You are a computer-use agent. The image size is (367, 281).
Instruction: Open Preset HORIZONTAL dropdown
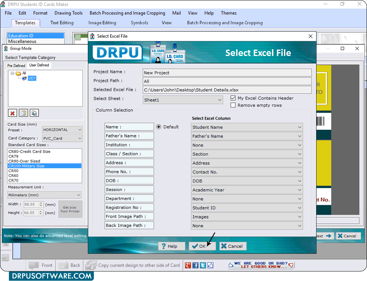(62, 130)
